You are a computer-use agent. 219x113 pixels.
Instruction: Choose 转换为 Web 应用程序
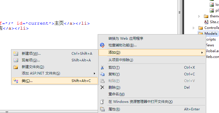point(152,39)
